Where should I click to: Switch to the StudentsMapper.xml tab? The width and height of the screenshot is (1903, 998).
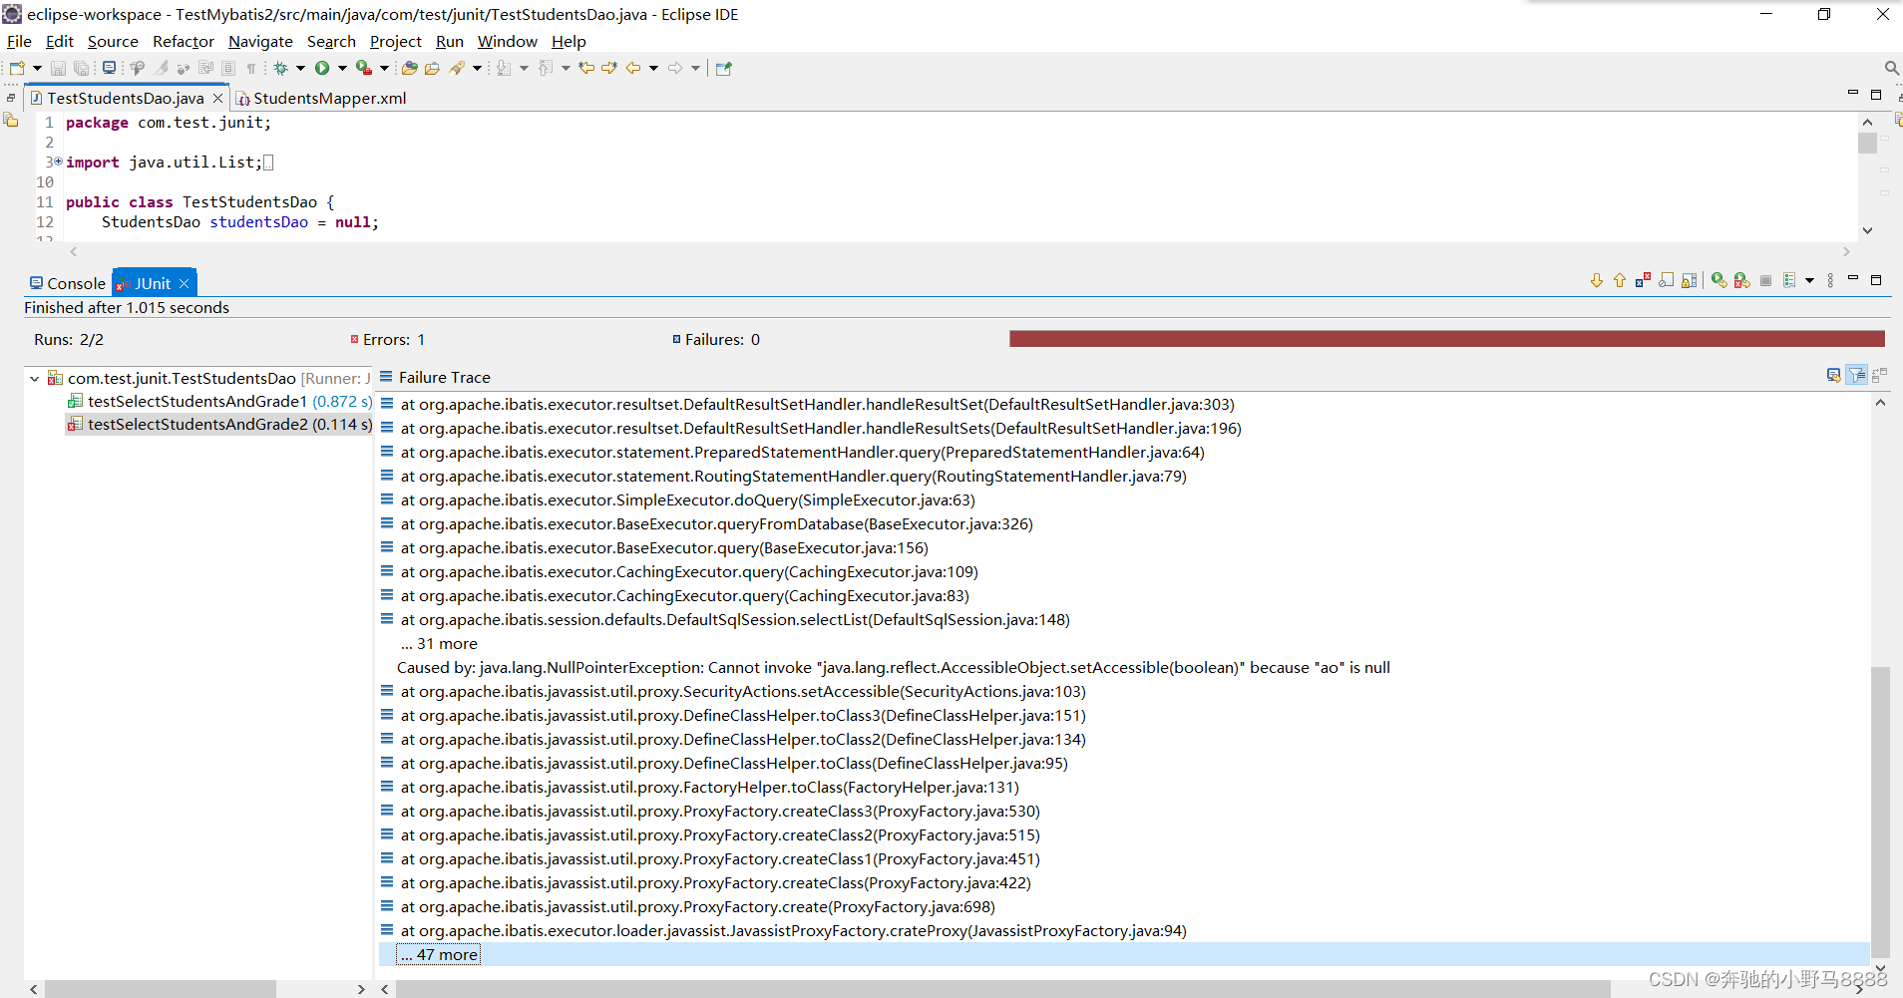tap(329, 98)
